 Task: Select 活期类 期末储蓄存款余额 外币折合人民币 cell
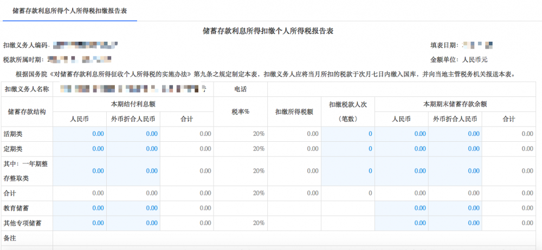click(454, 134)
